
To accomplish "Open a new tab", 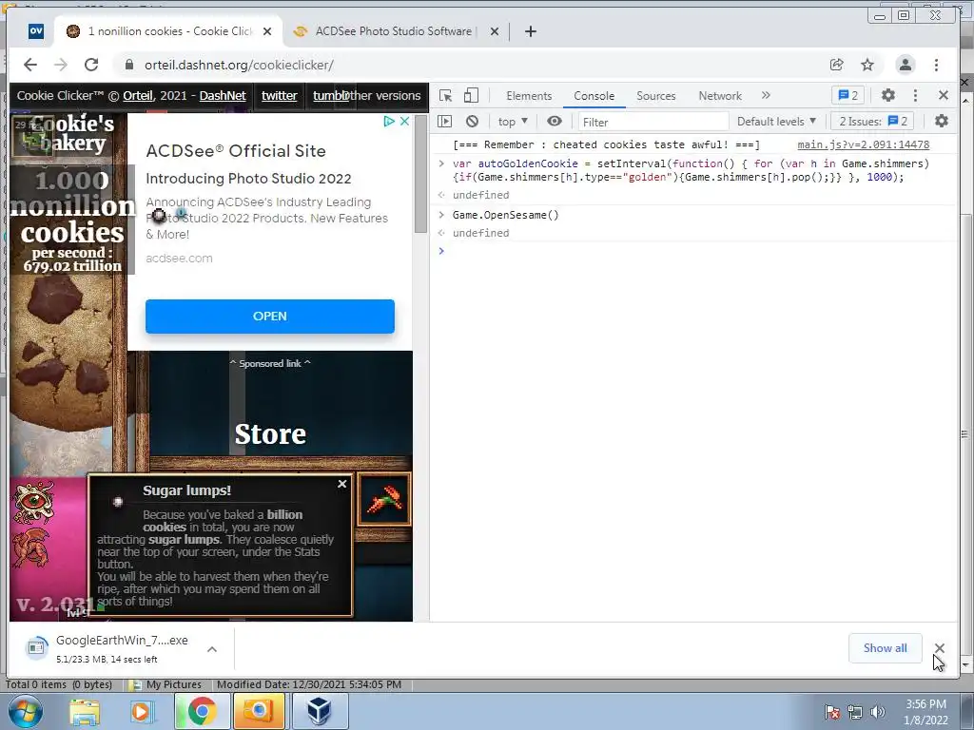I will click(x=531, y=31).
